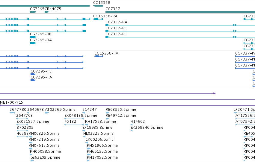This screenshot has height=162, width=255.
Task: Click the CG15358-PA protein glyph
Action: pos(99,56)
